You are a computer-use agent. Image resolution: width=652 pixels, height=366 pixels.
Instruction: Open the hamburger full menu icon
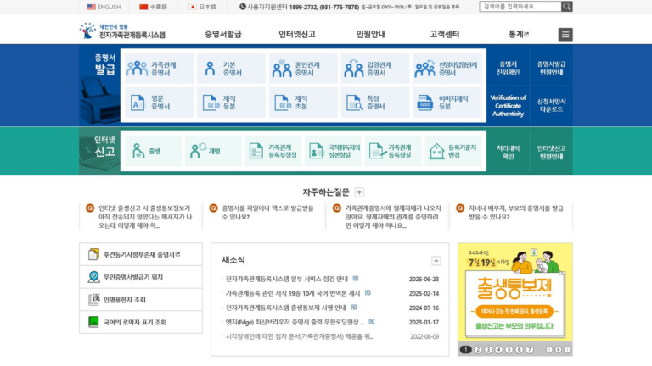565,35
